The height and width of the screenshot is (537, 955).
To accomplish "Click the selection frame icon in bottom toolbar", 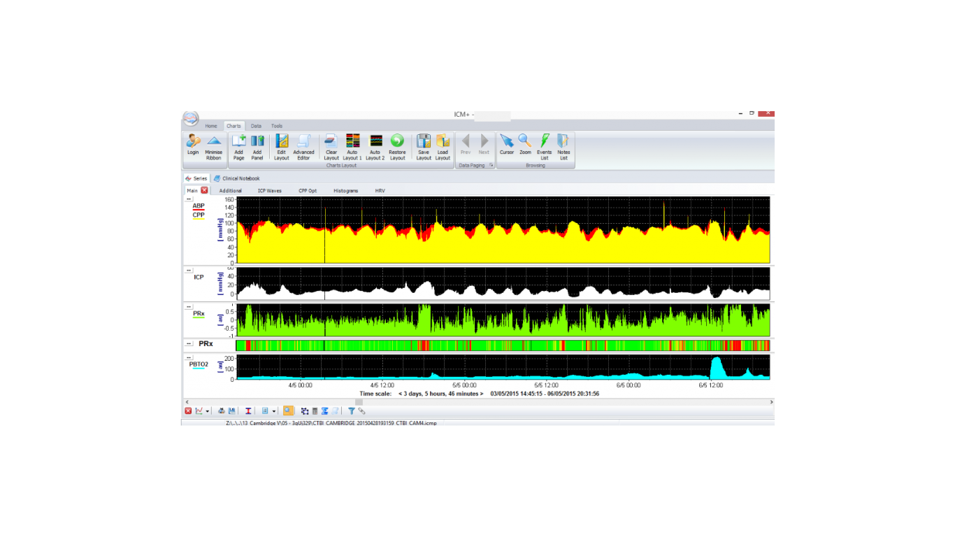I will 305,411.
